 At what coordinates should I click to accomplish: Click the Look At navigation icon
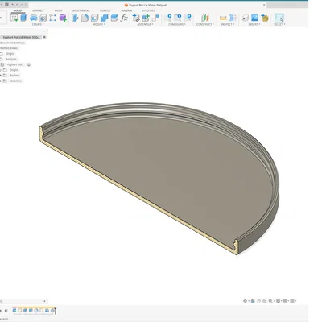click(253, 301)
